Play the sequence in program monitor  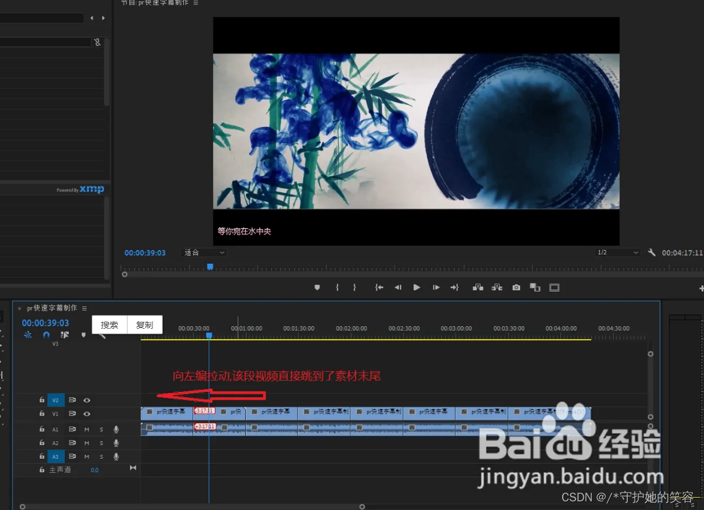point(417,287)
